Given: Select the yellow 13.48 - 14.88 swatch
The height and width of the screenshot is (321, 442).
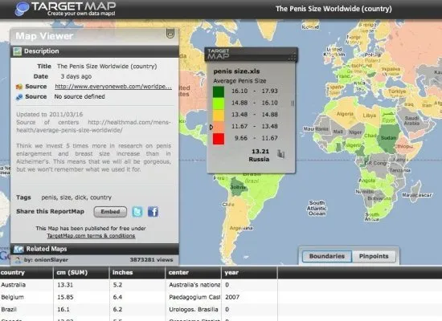Looking at the screenshot, I should (219, 116).
